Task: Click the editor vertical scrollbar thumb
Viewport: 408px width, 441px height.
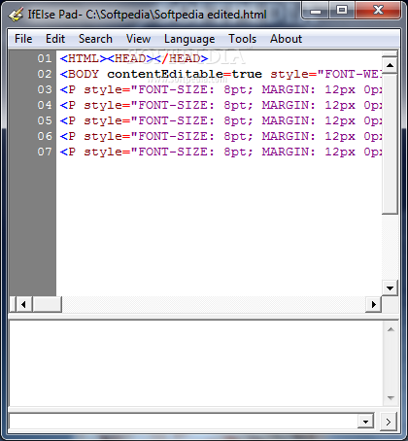Action: coord(390,144)
